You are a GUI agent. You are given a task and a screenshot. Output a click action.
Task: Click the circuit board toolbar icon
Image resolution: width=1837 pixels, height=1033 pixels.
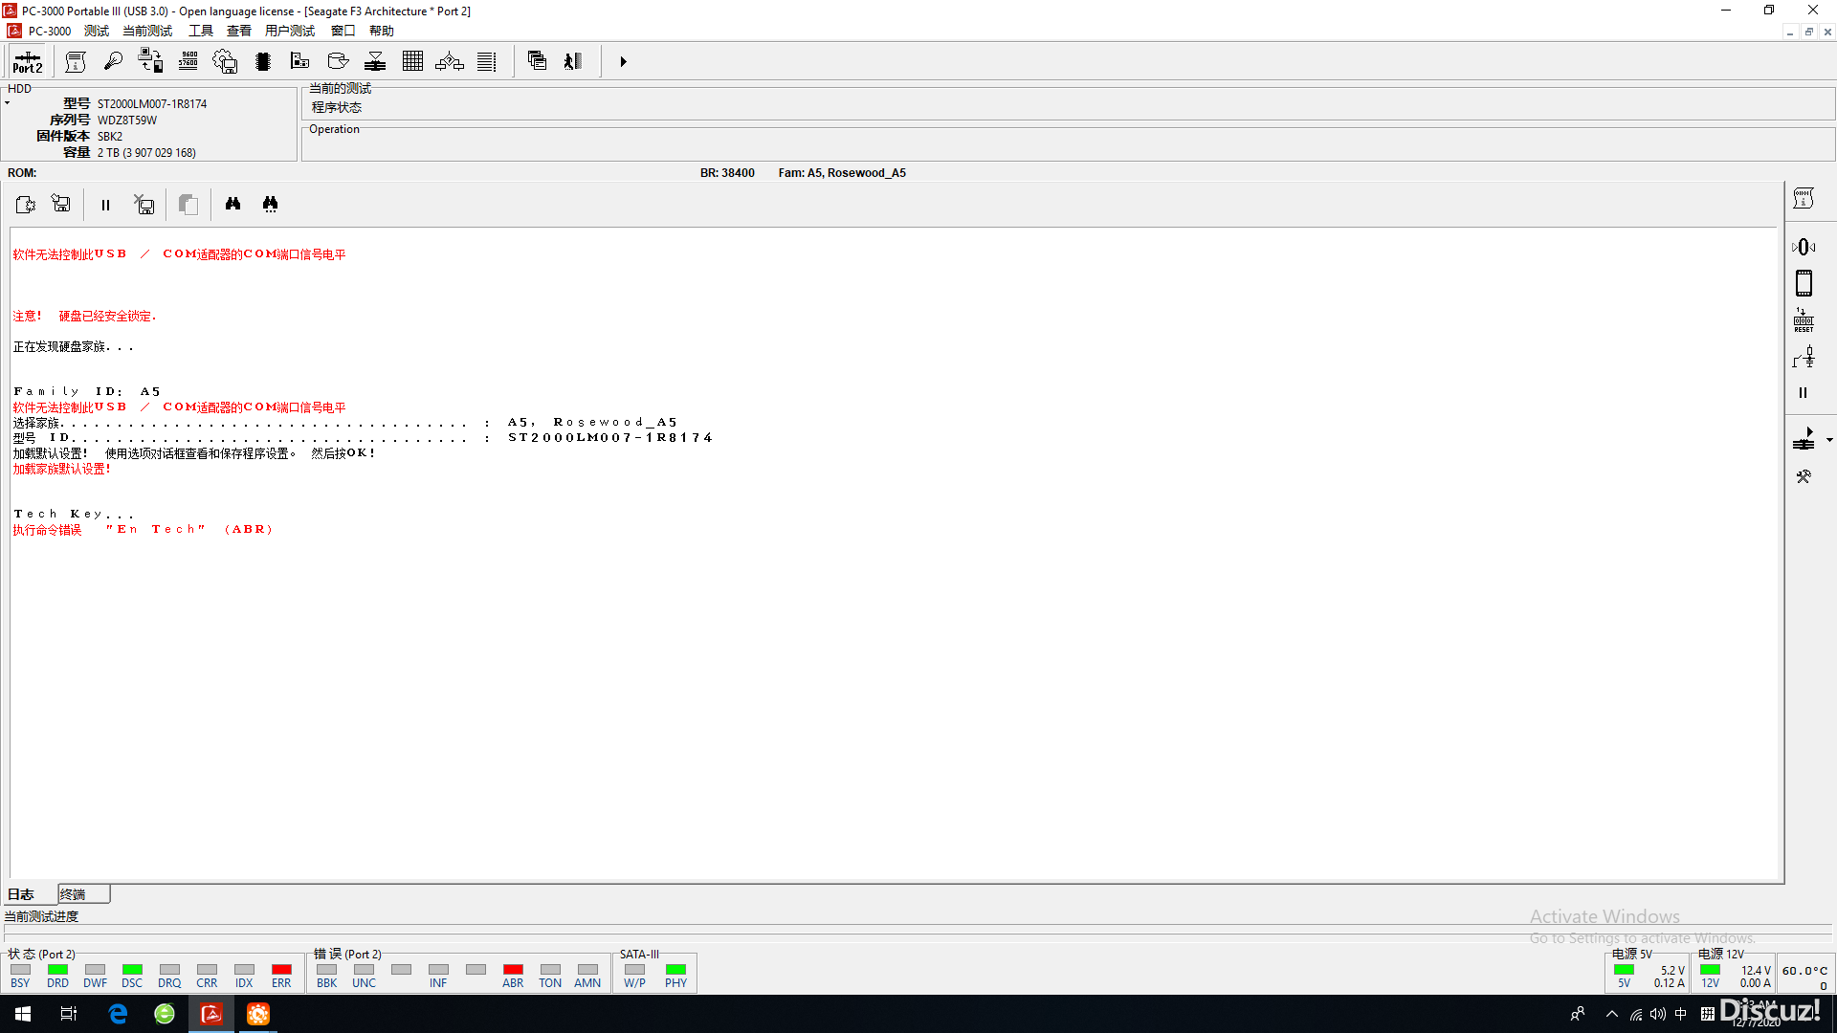[x=299, y=62]
